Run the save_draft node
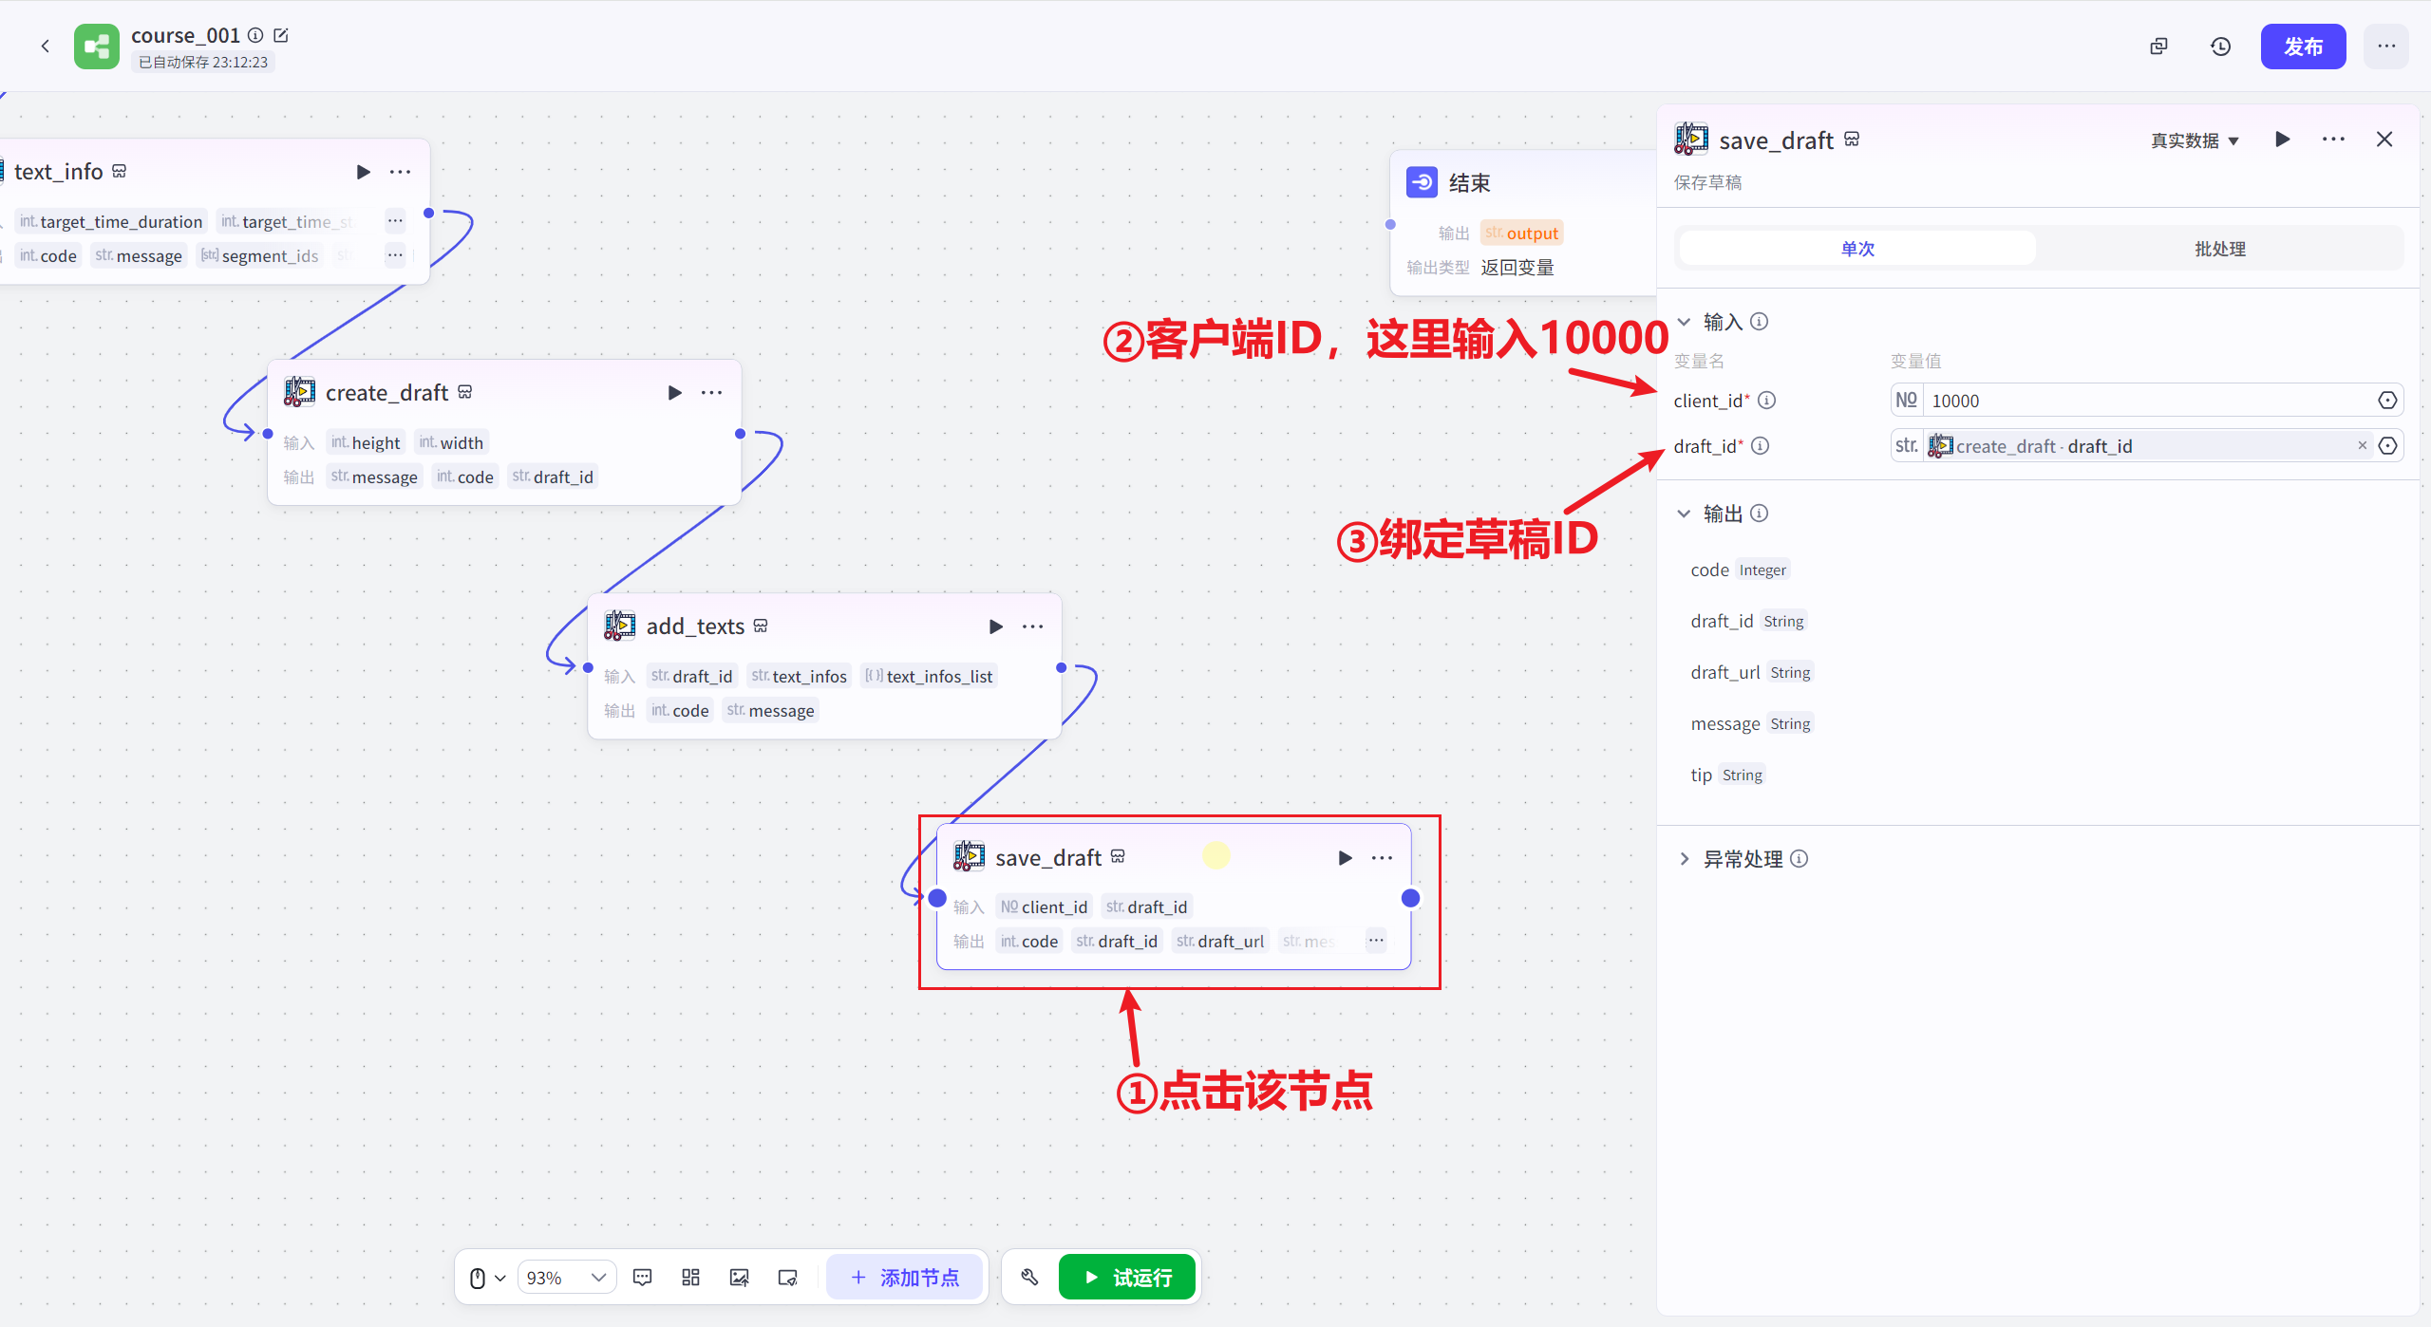Viewport: 2431px width, 1327px height. point(1345,857)
